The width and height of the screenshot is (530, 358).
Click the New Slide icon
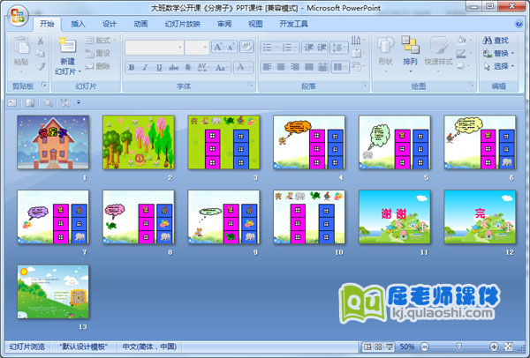coord(68,45)
